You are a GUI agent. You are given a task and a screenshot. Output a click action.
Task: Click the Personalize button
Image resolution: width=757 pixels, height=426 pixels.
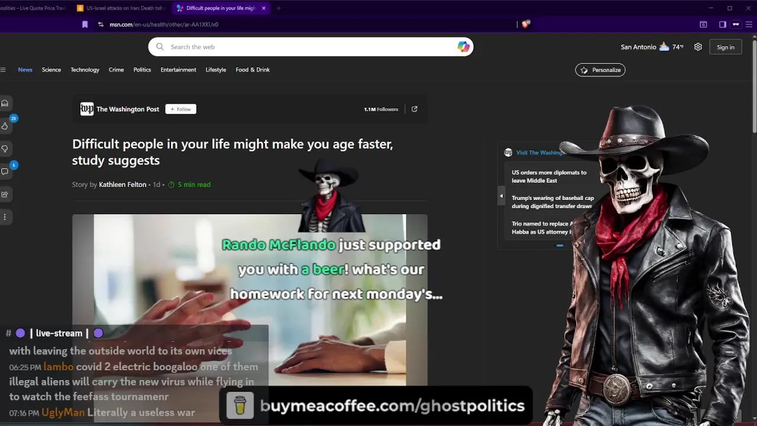point(600,70)
